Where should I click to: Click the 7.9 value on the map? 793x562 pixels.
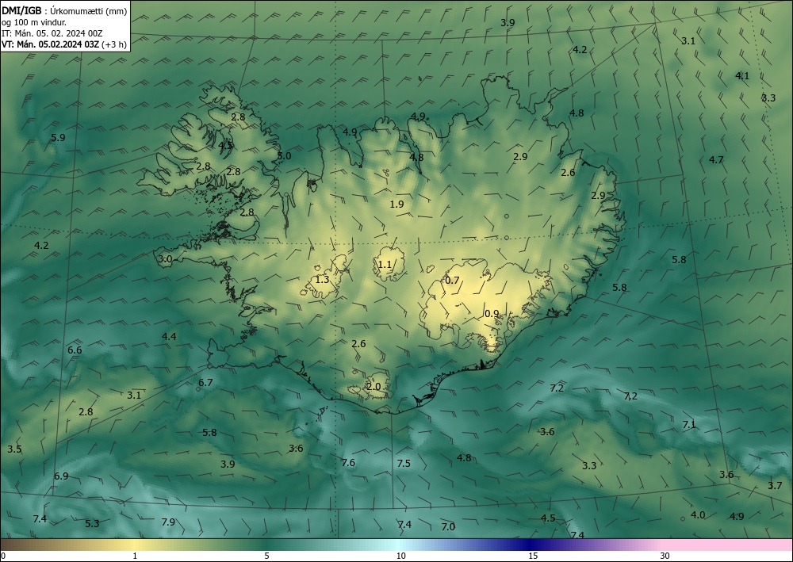pos(168,522)
